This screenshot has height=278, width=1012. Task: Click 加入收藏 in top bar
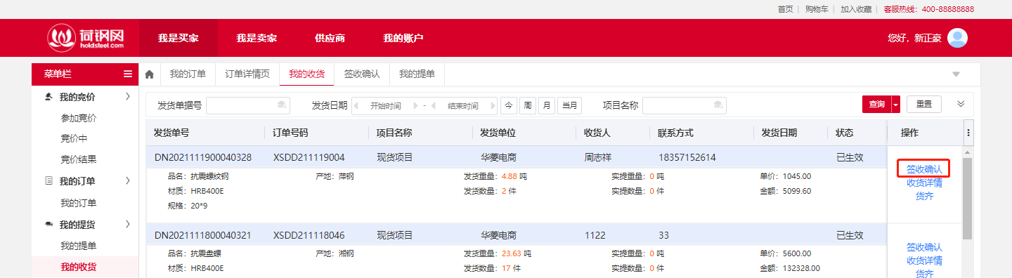click(x=856, y=9)
